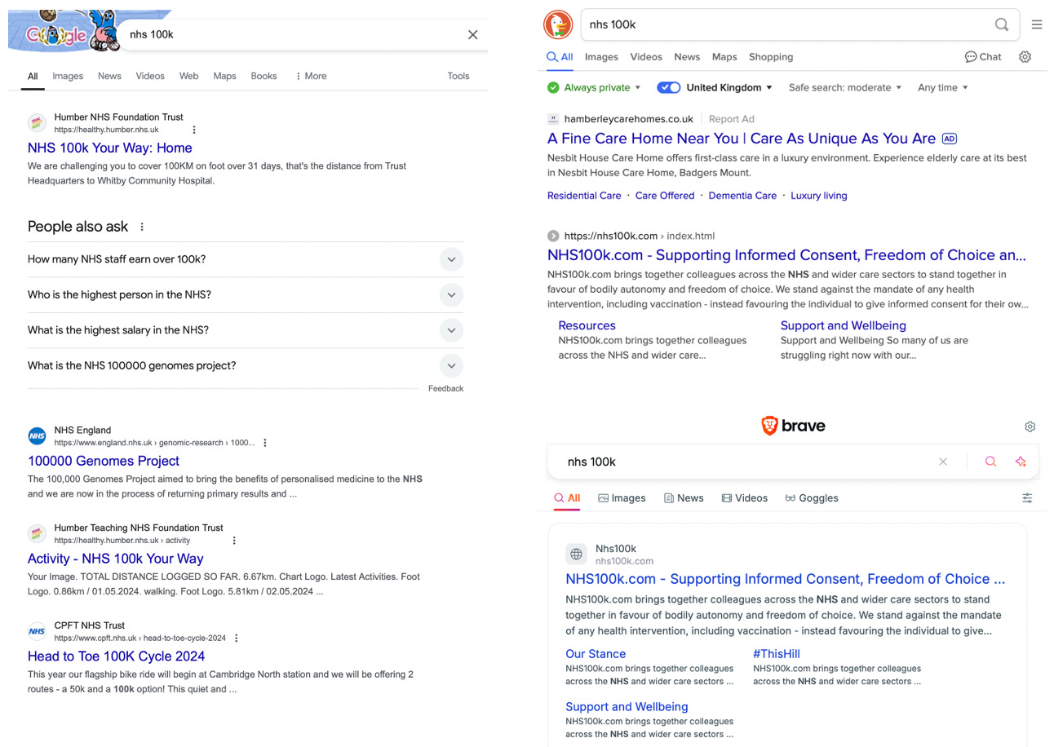Click Humber NHS Foundation Trust favicon
Viewport: 1054px width, 747px height.
(37, 123)
